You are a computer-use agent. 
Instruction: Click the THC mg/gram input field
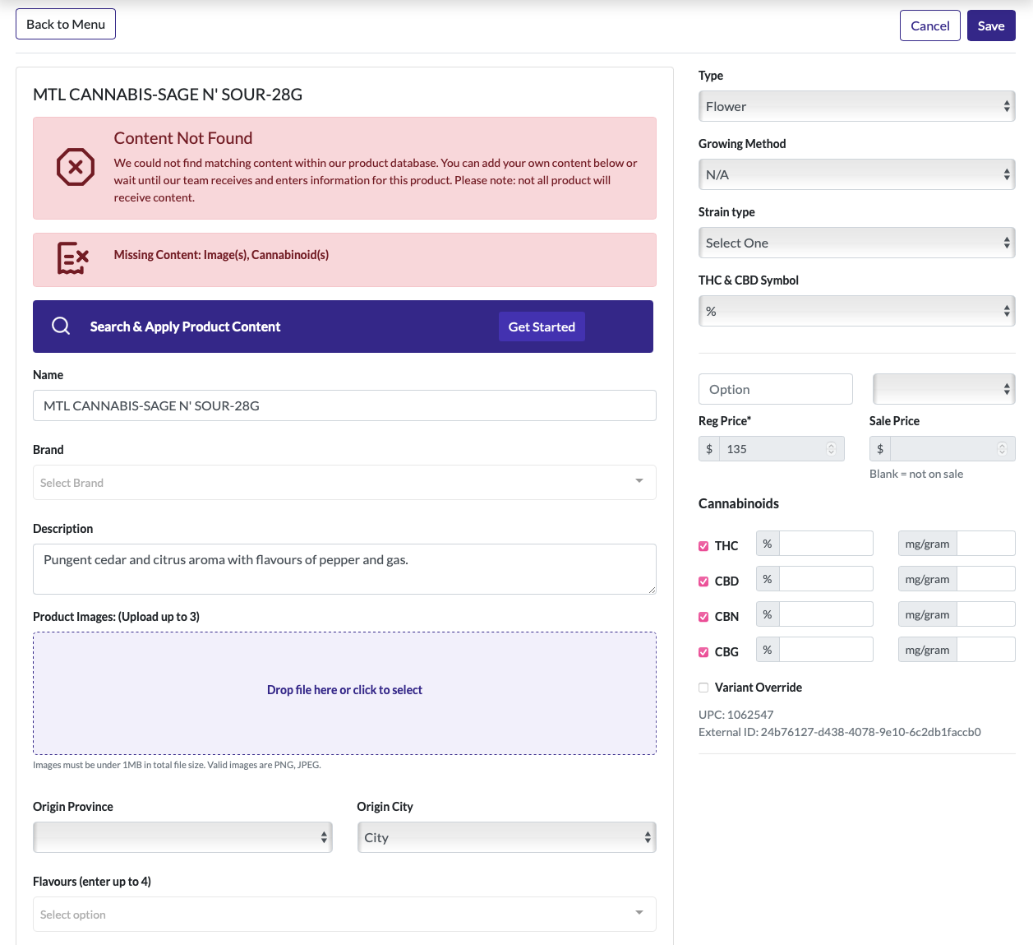point(986,544)
